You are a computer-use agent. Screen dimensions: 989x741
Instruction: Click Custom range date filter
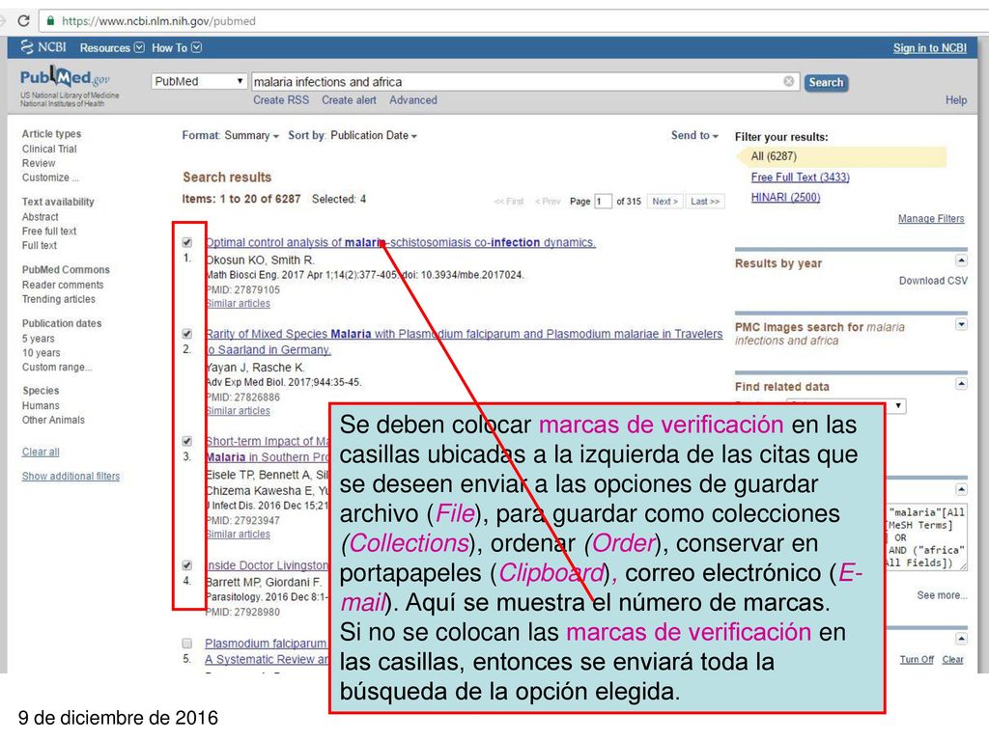click(57, 368)
